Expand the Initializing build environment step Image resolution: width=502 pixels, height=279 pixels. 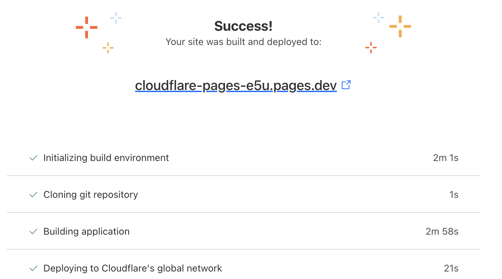244,158
